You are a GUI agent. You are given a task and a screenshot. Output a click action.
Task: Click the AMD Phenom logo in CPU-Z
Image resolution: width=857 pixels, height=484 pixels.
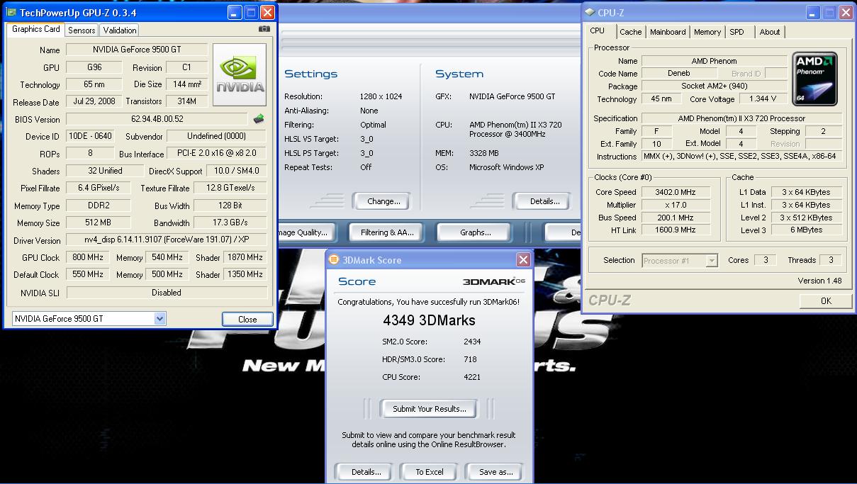(x=815, y=79)
